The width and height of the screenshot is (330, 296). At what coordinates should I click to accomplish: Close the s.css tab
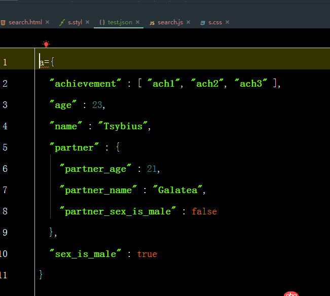(227, 22)
